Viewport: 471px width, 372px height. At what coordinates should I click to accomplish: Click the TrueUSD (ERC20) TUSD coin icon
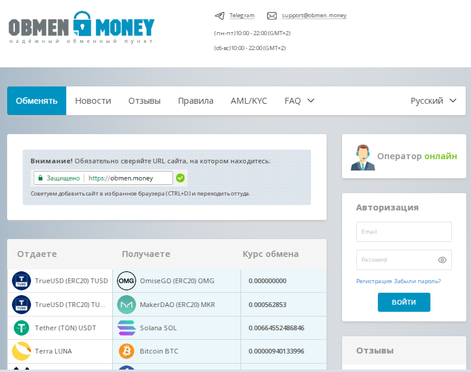[21, 281]
